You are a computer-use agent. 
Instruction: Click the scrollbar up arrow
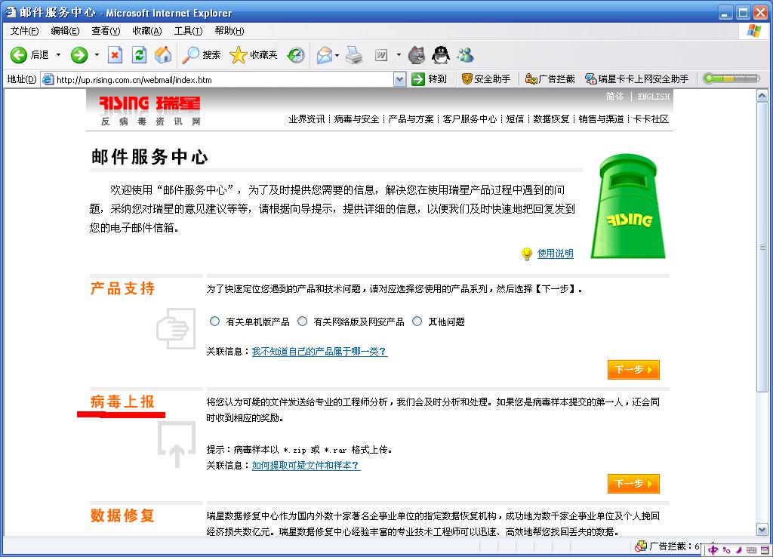coord(762,96)
